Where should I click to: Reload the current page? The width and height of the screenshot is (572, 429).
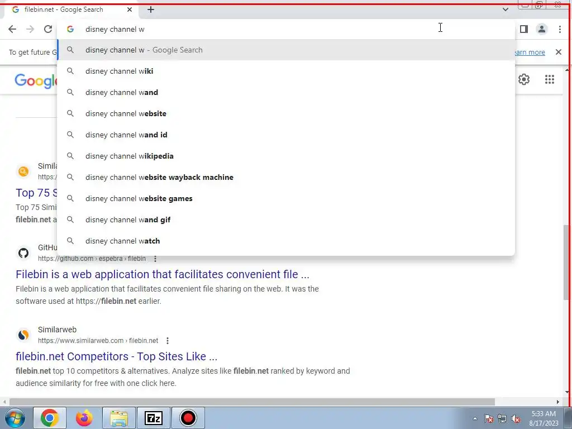point(48,29)
